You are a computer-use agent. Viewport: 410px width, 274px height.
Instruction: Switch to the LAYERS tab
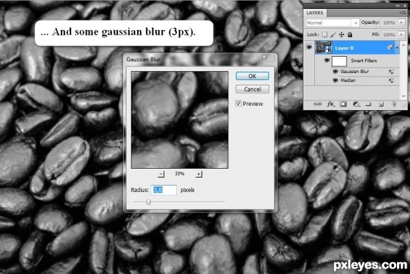coord(315,13)
